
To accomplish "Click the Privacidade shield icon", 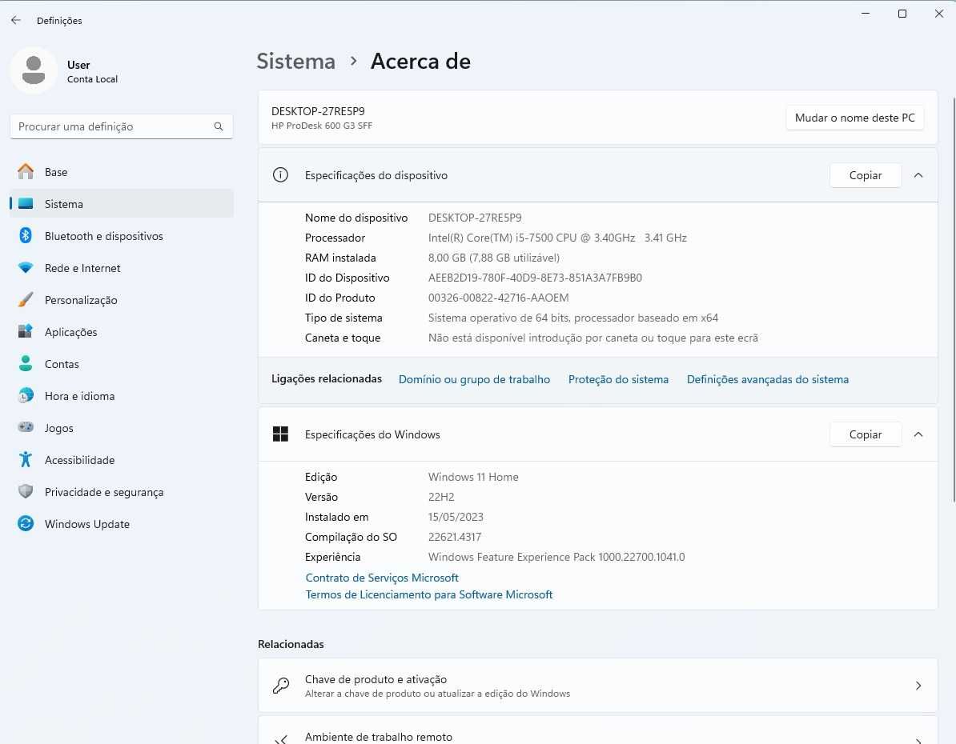I will click(x=26, y=491).
